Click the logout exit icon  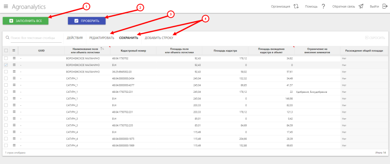(384, 6)
